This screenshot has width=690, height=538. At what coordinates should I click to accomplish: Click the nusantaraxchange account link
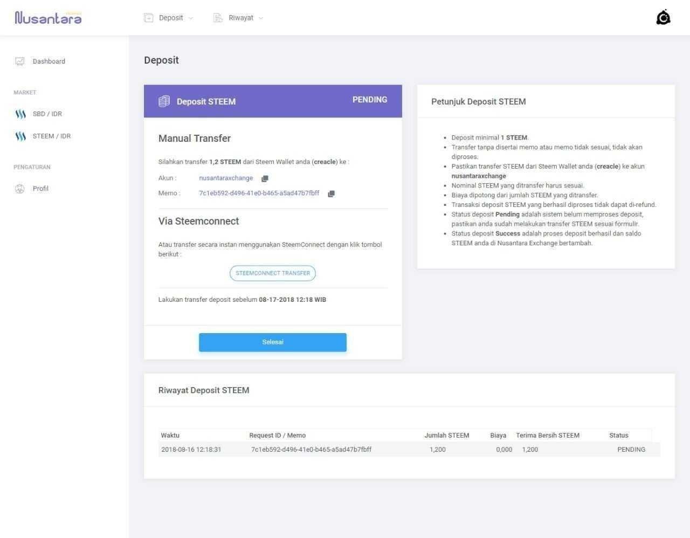point(226,178)
